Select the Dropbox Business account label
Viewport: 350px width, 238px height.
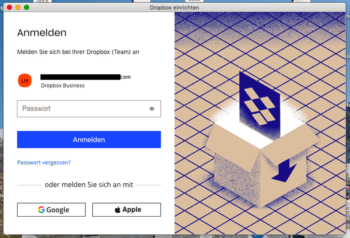[63, 85]
